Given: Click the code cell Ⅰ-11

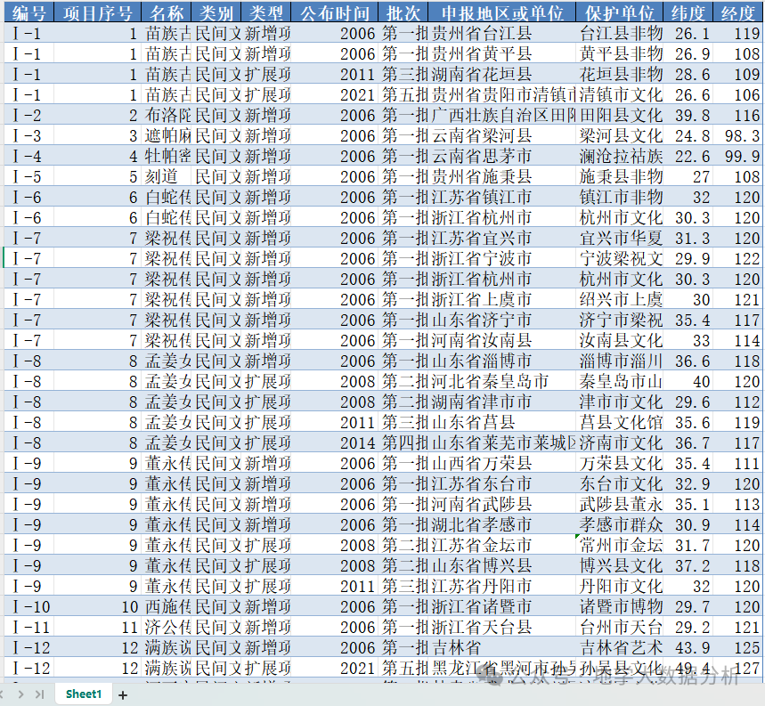Looking at the screenshot, I should pyautogui.click(x=28, y=627).
